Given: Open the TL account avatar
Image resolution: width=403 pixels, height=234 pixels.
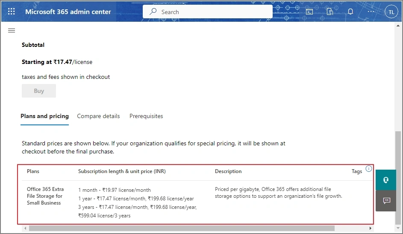Looking at the screenshot, I should 391,12.
